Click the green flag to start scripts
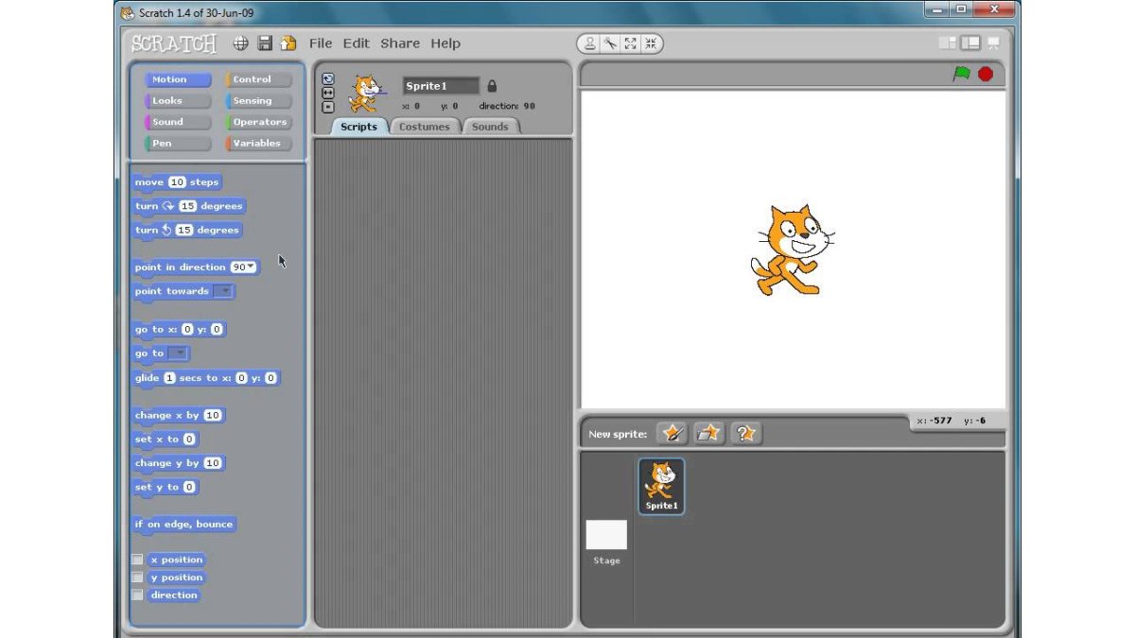The image size is (1135, 638). point(962,74)
